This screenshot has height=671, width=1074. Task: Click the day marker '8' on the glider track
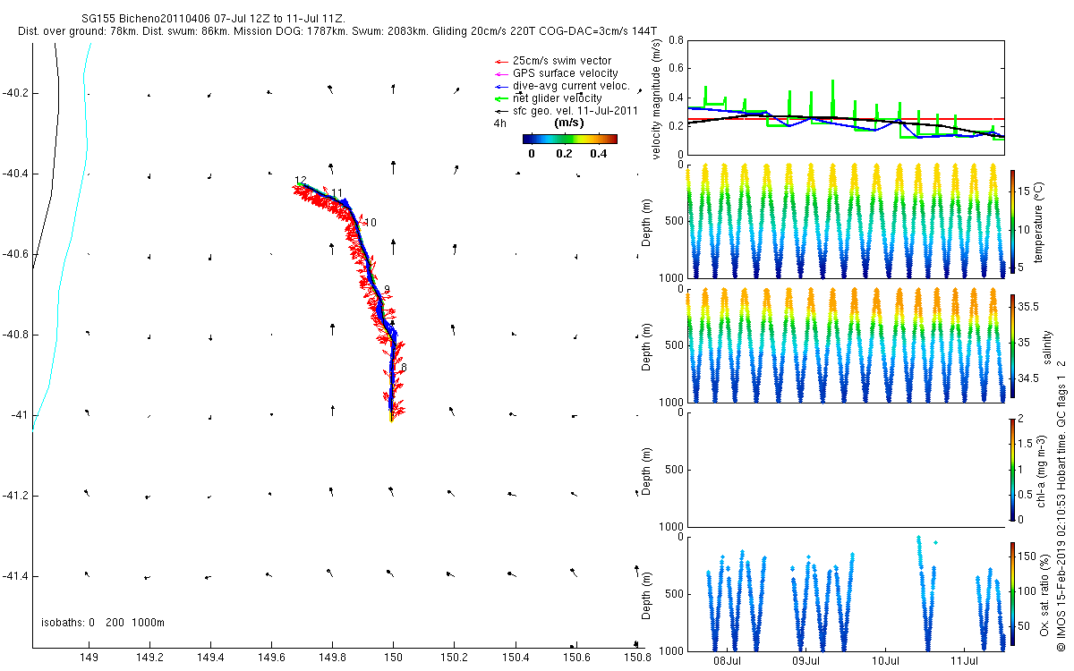(x=404, y=368)
